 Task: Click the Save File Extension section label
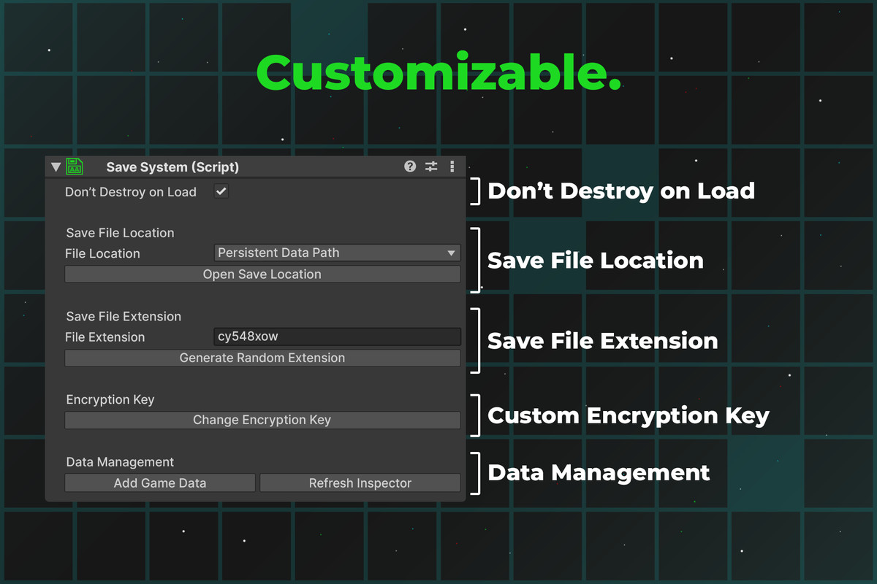[x=122, y=316]
